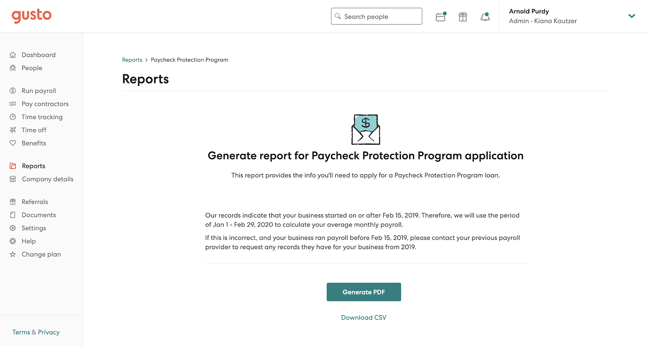648x346 pixels.
Task: Open the calendar icon in header
Action: 441,17
